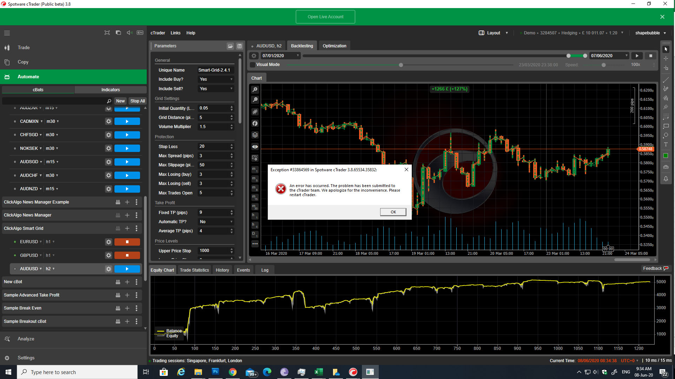Open the Help menu
The image size is (675, 379).
point(191,33)
